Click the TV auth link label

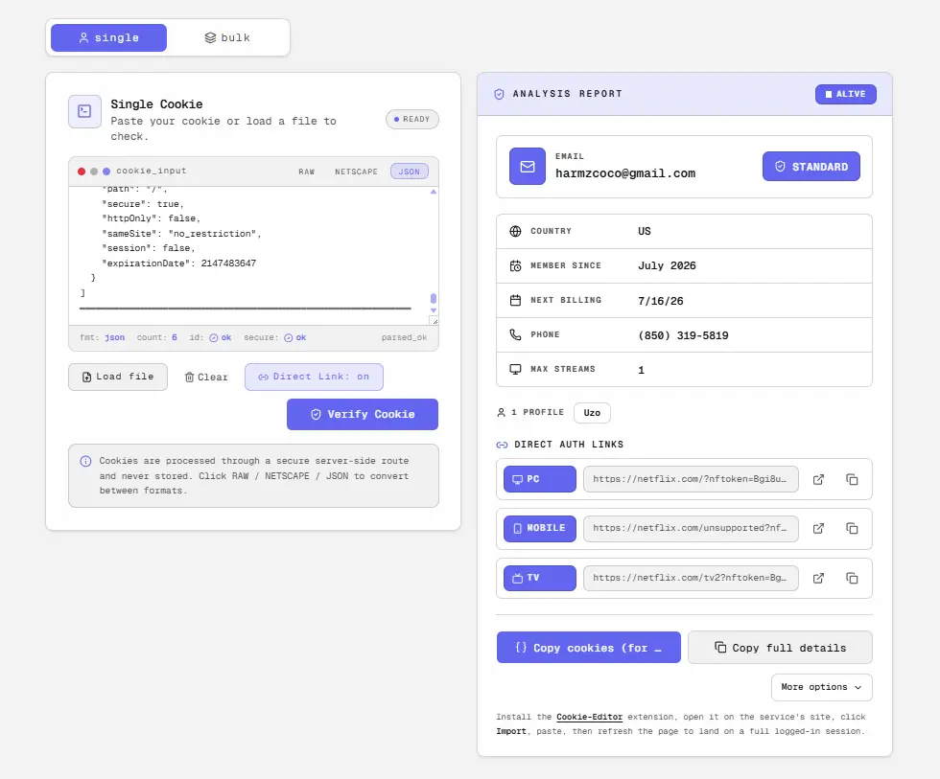point(539,578)
